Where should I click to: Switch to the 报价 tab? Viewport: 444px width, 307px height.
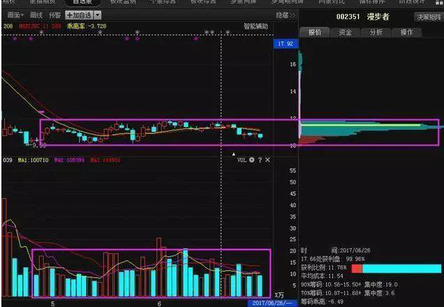pyautogui.click(x=315, y=32)
